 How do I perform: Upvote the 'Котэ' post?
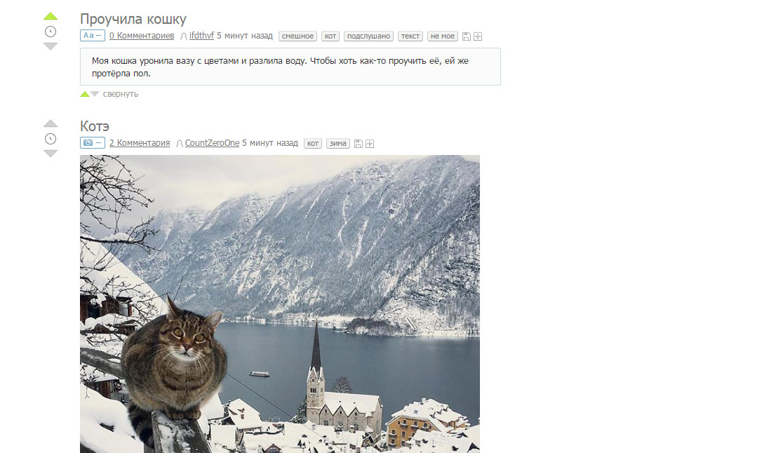51,123
